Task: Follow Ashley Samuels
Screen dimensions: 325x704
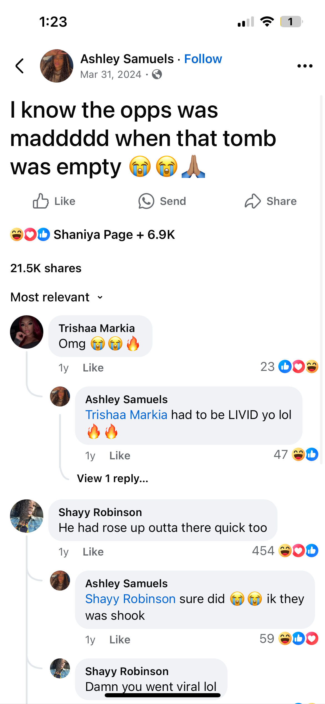Action: point(203,59)
